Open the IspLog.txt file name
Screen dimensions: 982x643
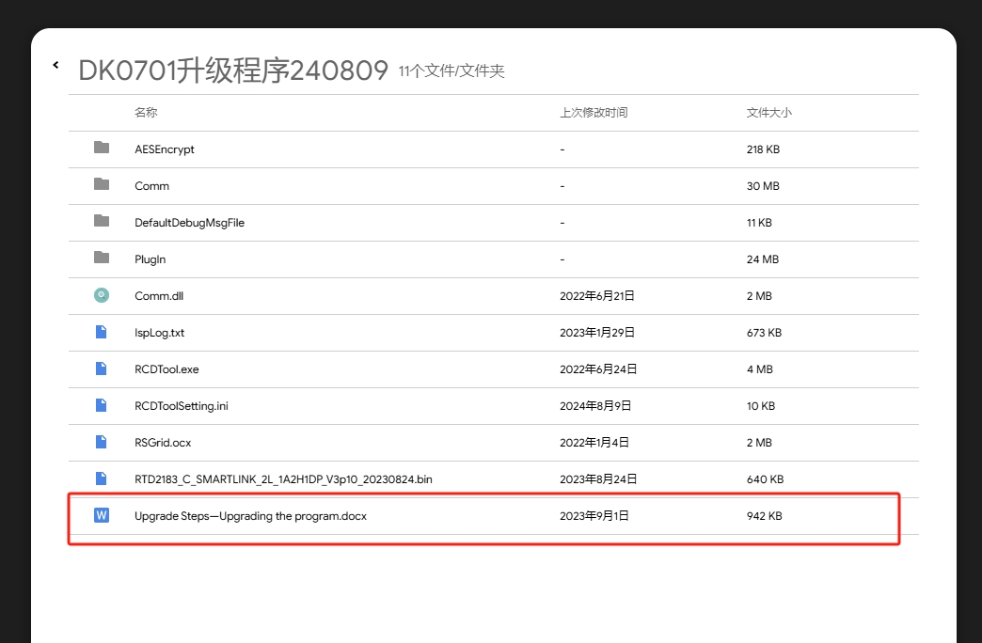click(x=160, y=333)
